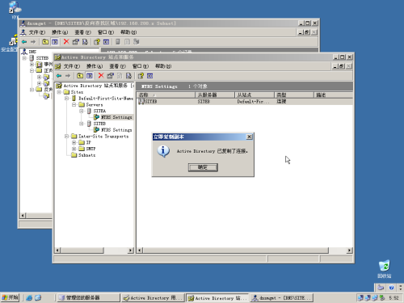Click blue help icon in language bar

tap(391, 288)
